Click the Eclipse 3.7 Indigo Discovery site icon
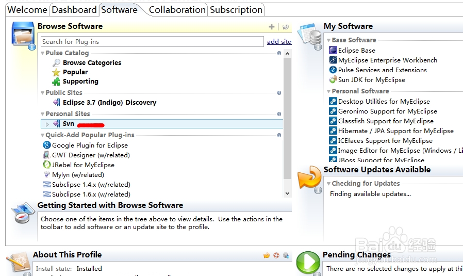 pyautogui.click(x=56, y=102)
